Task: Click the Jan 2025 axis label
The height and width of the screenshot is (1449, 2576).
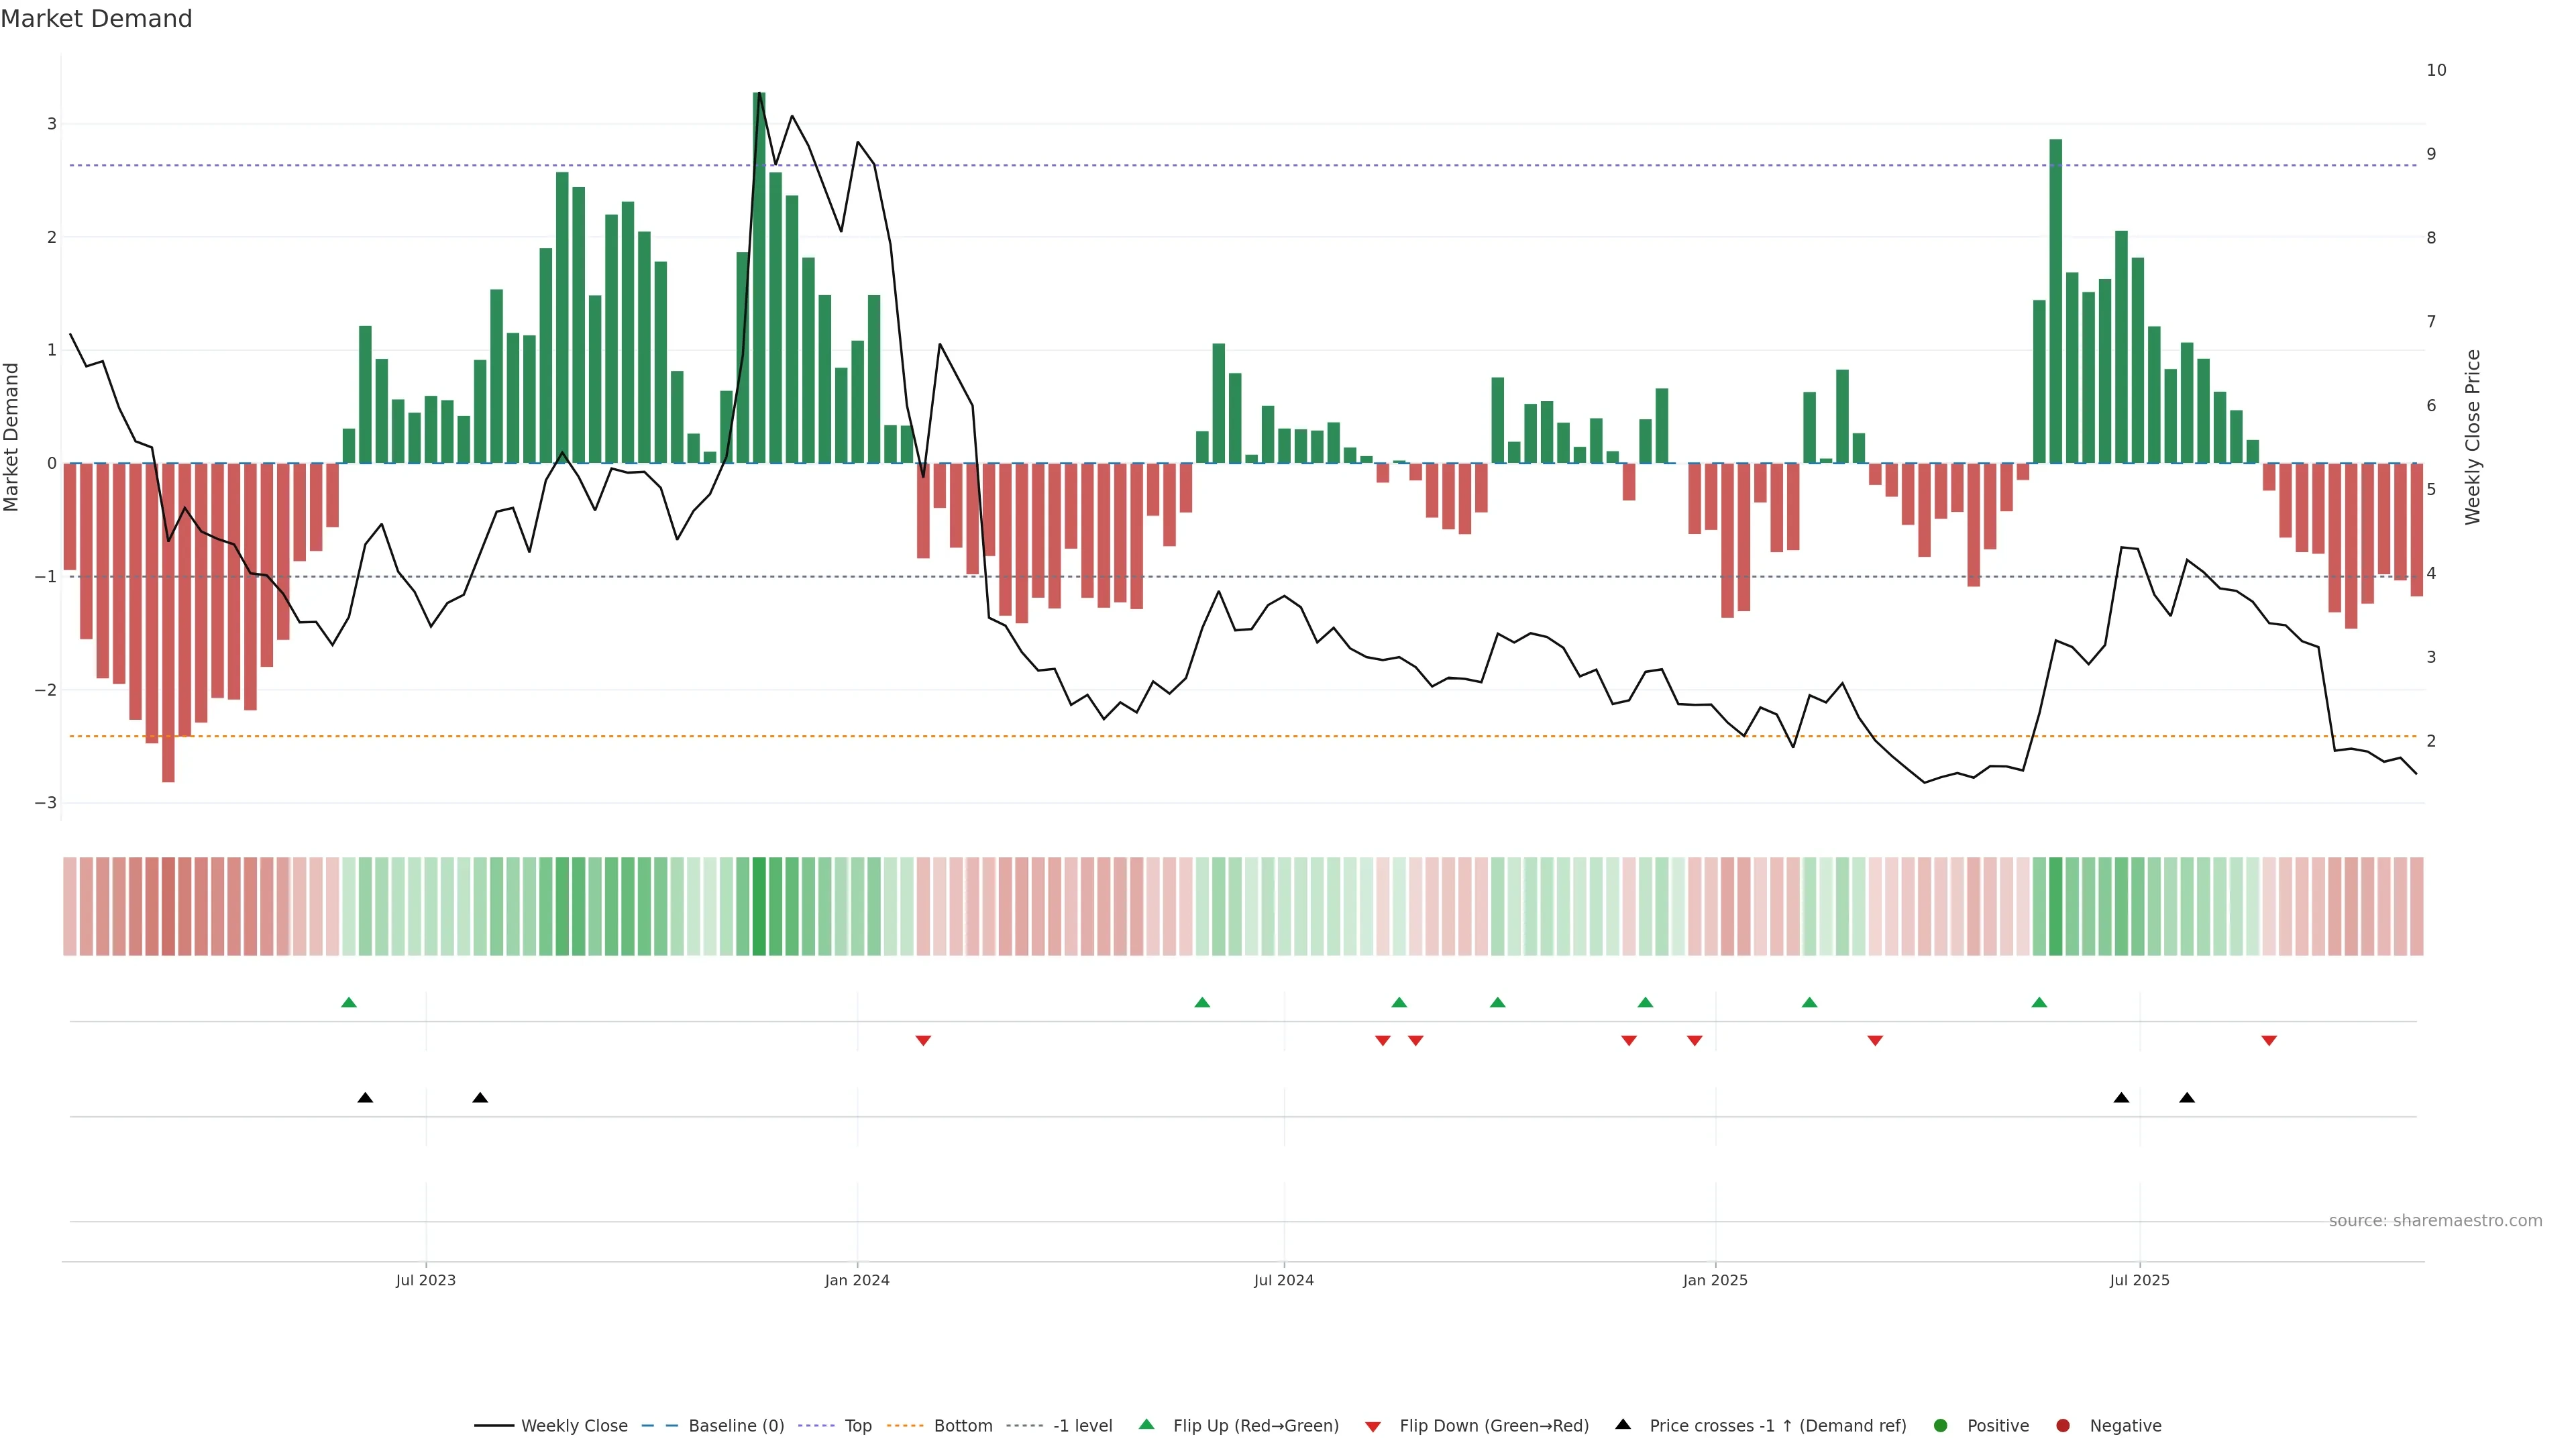Action: point(1715,1280)
